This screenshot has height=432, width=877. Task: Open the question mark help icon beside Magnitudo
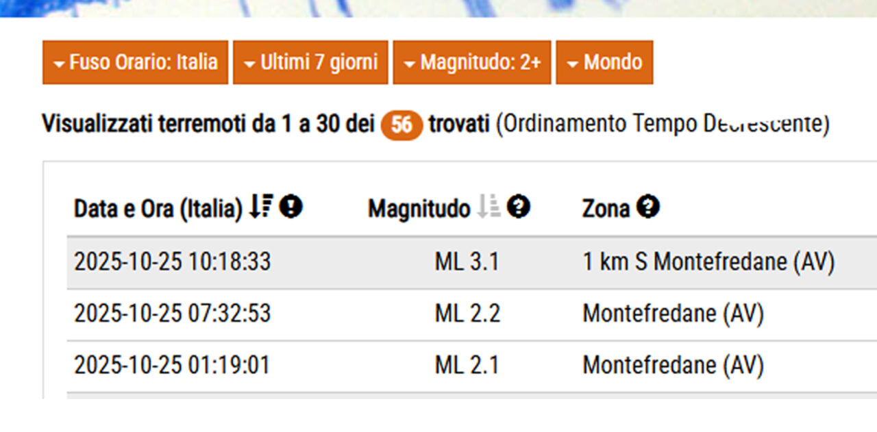click(x=519, y=207)
